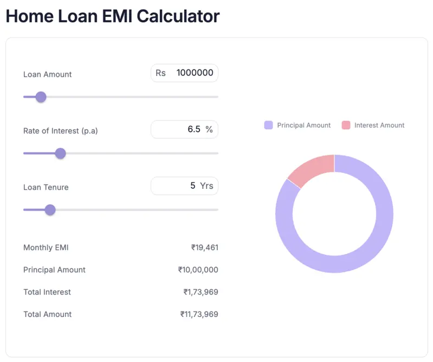Viewport: 433px width, 362px height.
Task: Toggle the Interest Amount legend swatch
Action: [x=346, y=125]
